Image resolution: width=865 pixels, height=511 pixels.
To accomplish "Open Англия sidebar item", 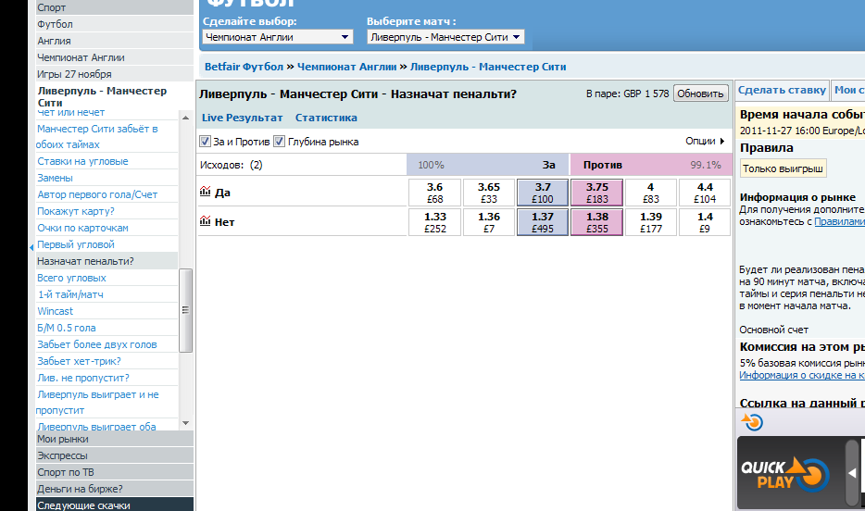I will [115, 40].
